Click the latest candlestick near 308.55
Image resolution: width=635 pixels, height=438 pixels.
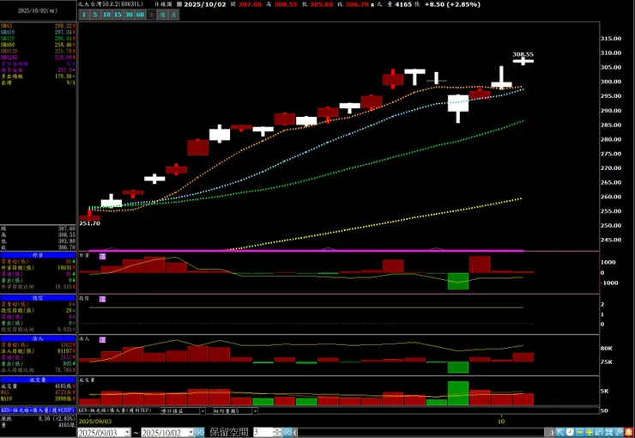[523, 61]
